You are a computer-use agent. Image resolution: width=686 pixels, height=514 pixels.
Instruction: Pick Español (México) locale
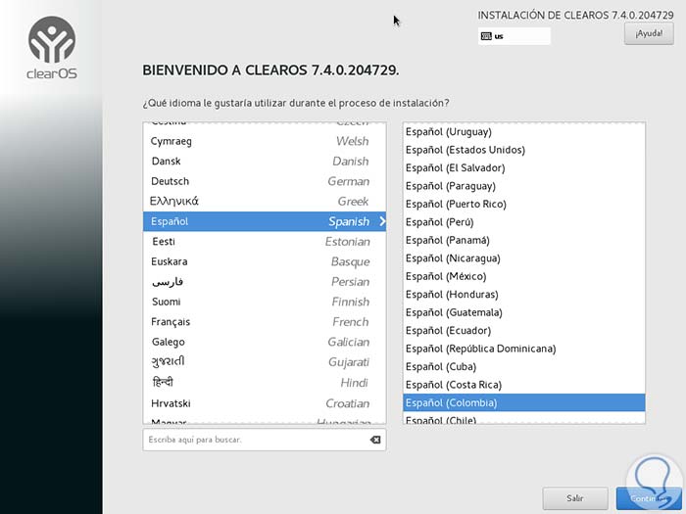[x=523, y=277]
